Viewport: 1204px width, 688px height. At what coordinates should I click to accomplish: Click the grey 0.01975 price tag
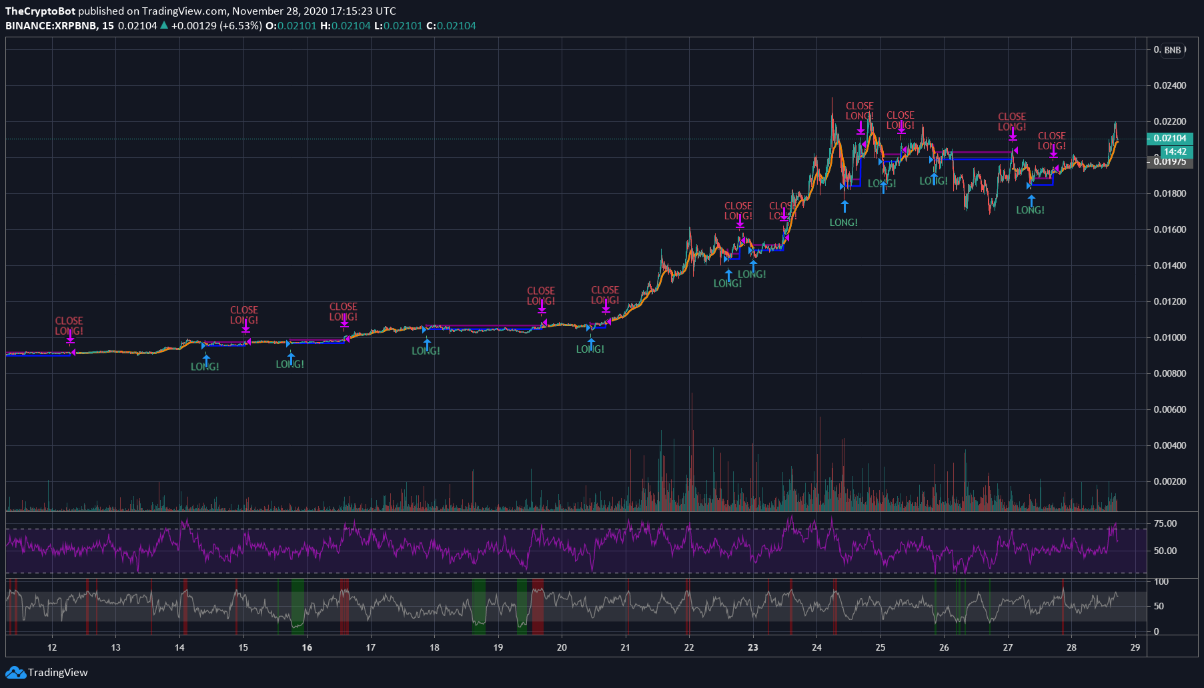click(x=1170, y=161)
